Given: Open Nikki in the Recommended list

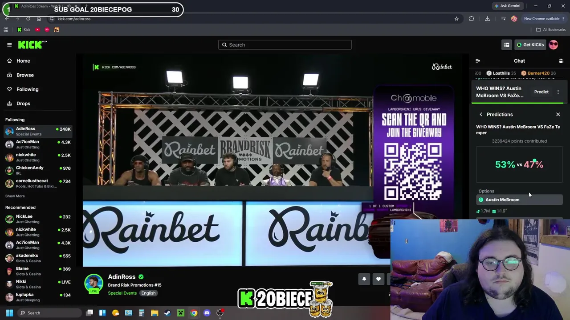Looking at the screenshot, I should pyautogui.click(x=38, y=284).
